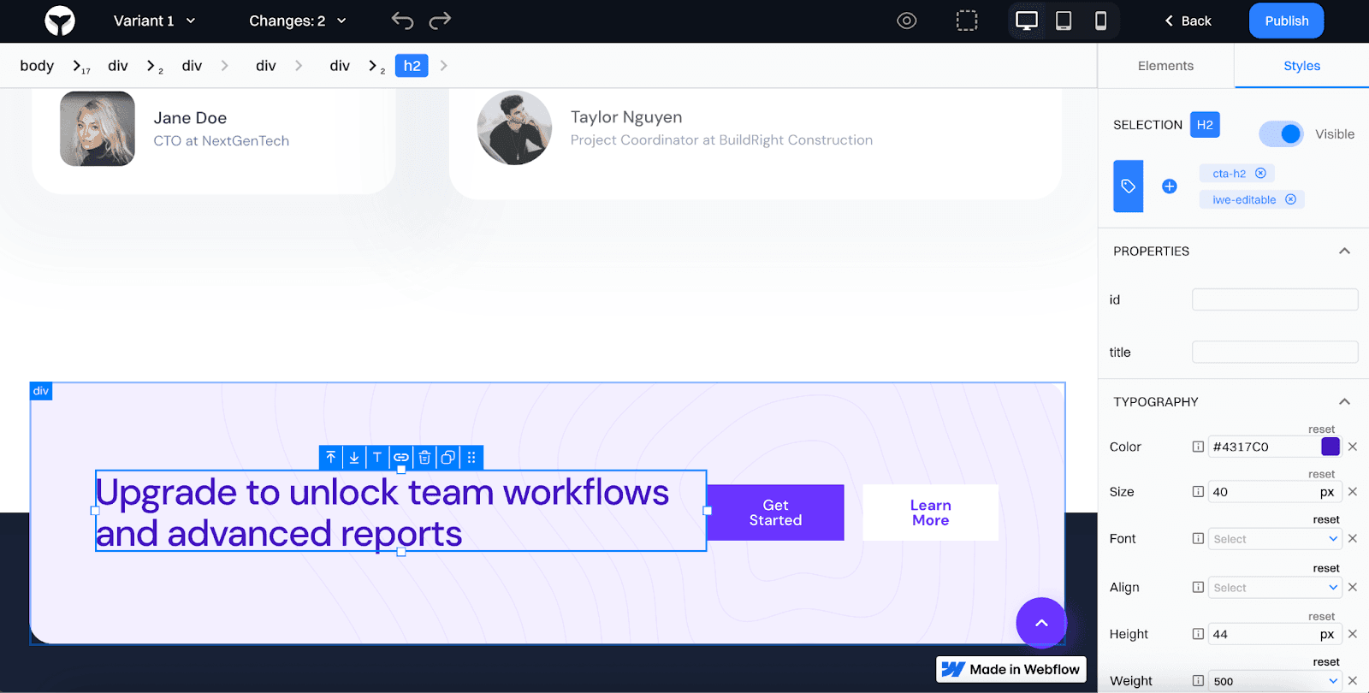This screenshot has height=693, width=1369.
Task: Add a new class with plus icon
Action: click(x=1169, y=187)
